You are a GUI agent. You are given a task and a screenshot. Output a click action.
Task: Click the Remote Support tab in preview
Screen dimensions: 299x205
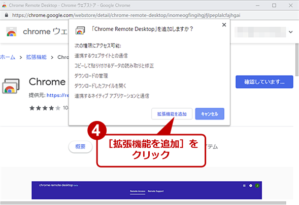(156, 191)
